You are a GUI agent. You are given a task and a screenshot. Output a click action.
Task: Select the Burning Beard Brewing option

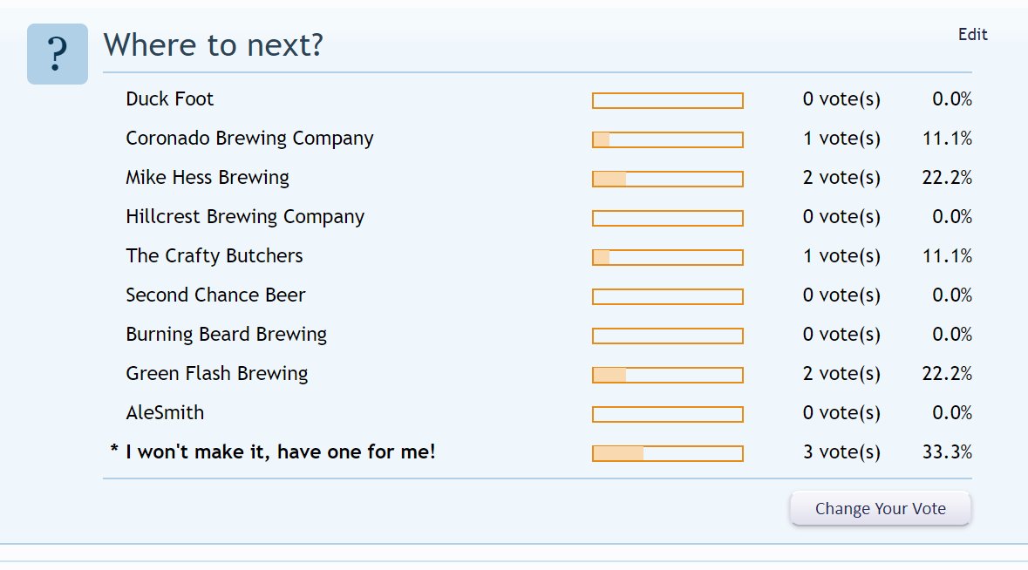pos(226,335)
